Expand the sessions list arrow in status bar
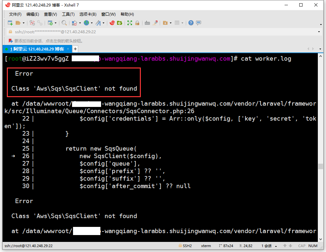326x252 pixels. click(x=276, y=246)
